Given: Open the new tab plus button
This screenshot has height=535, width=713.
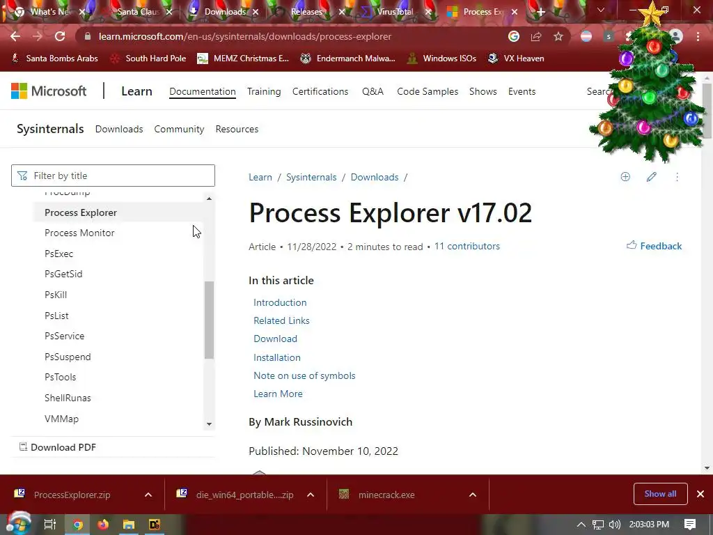Looking at the screenshot, I should [x=540, y=12].
